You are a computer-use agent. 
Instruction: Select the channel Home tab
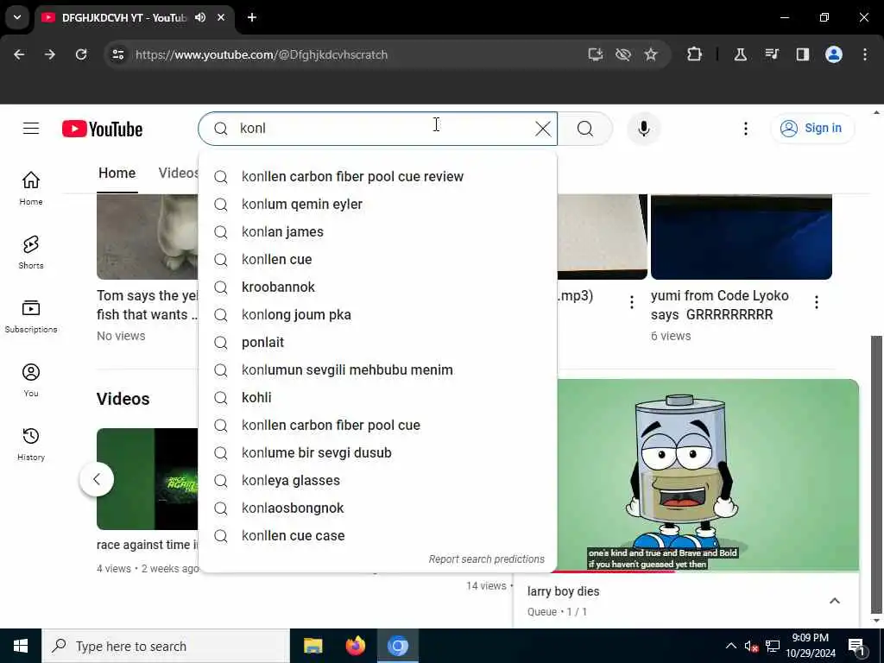[117, 173]
